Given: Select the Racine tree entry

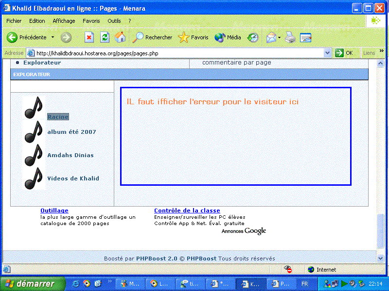Looking at the screenshot, I should pos(58,116).
